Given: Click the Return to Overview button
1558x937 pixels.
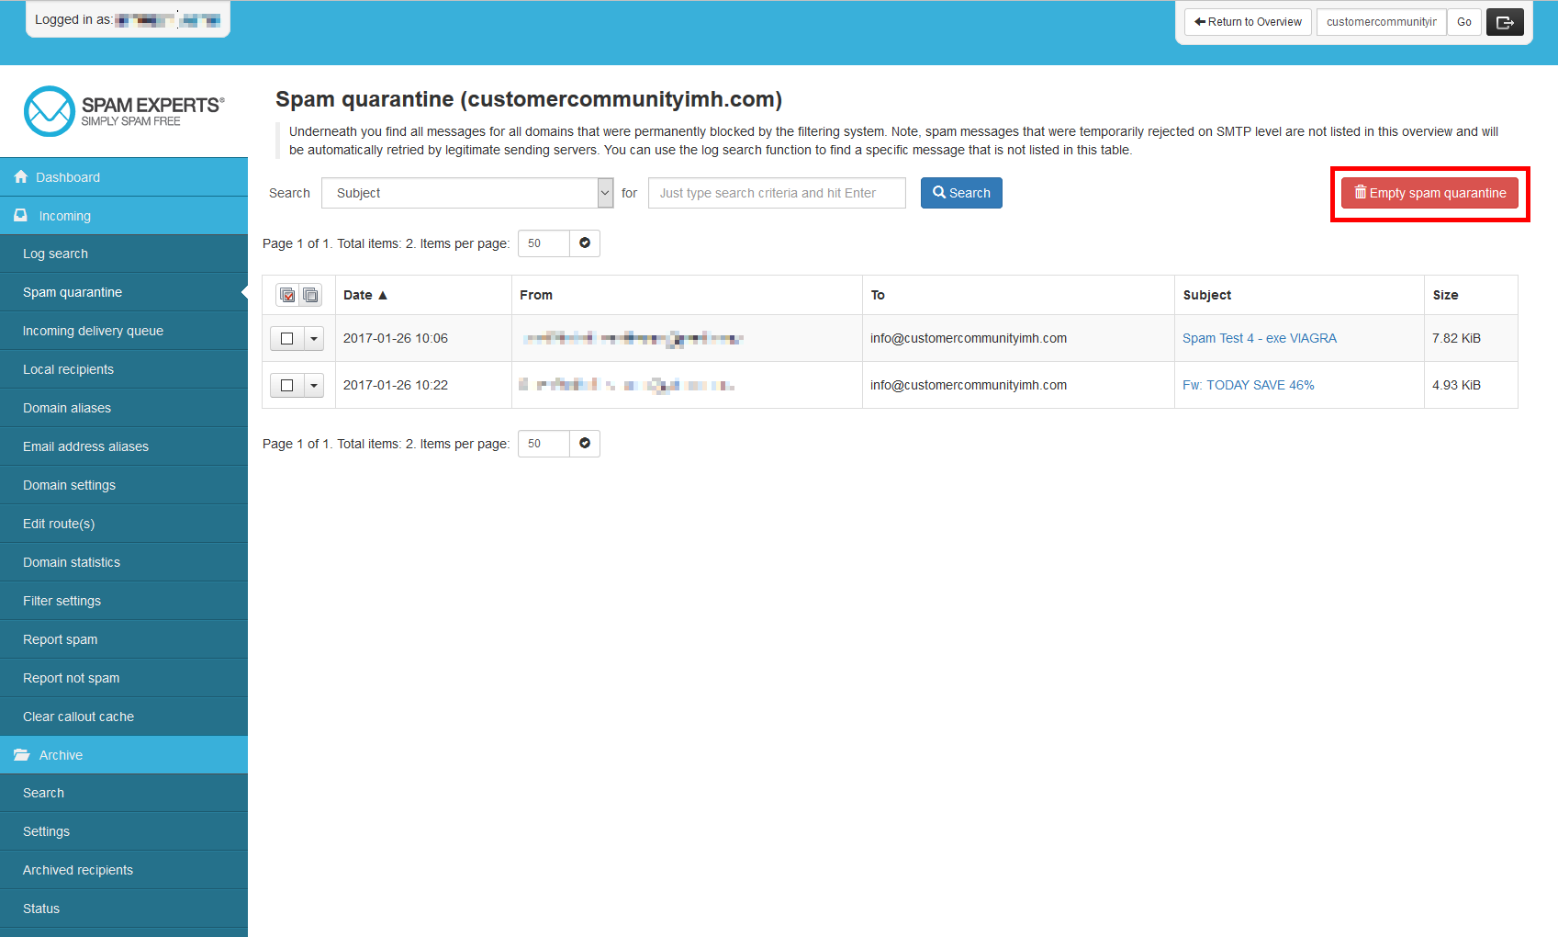Looking at the screenshot, I should [1247, 22].
